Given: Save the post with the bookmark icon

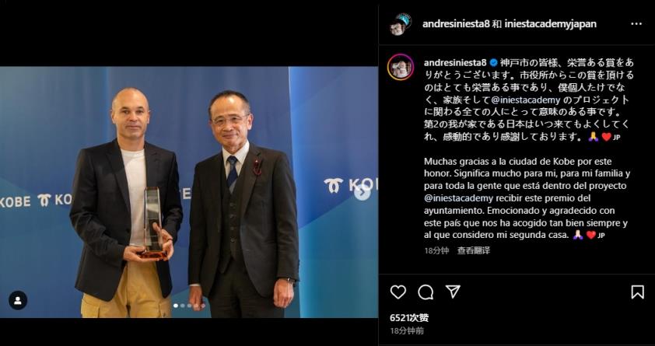Looking at the screenshot, I should tap(637, 292).
